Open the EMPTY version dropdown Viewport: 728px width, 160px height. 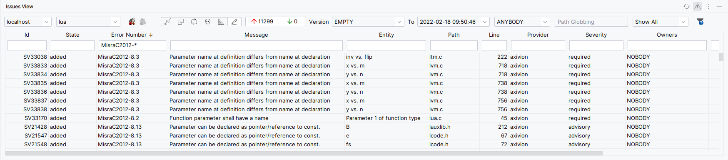coord(368,22)
